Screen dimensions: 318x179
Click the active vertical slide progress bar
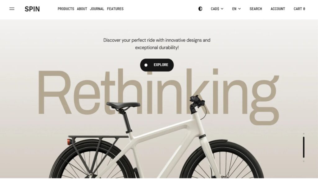pyautogui.click(x=304, y=147)
